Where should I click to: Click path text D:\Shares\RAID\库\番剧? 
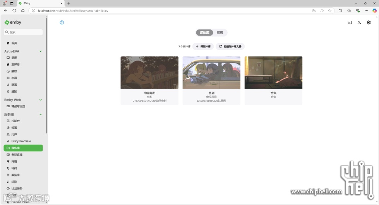coord(211,101)
